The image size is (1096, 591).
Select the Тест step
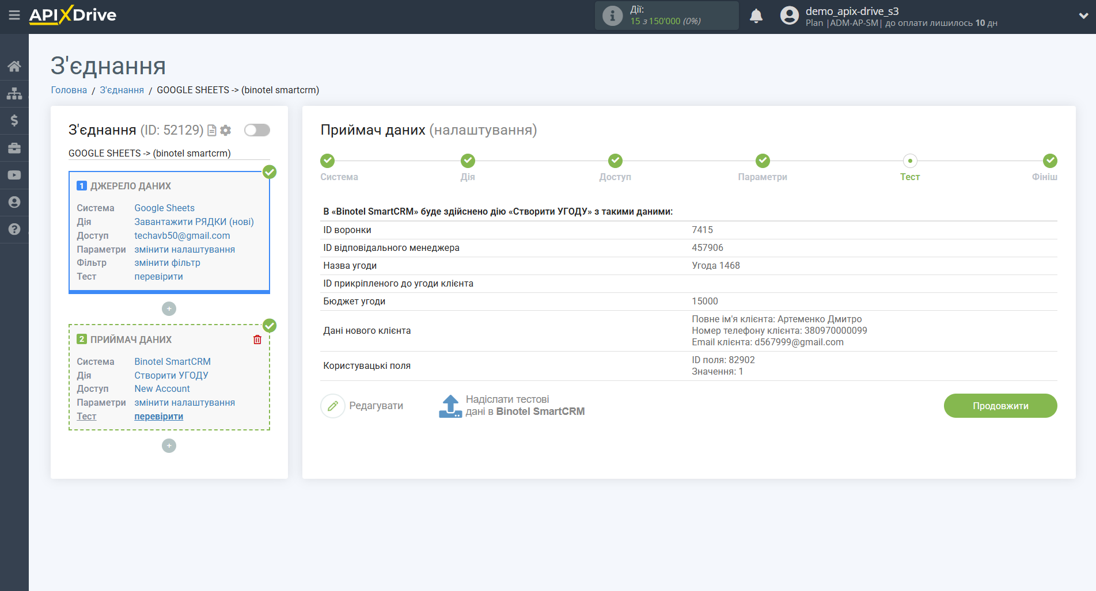coord(910,161)
